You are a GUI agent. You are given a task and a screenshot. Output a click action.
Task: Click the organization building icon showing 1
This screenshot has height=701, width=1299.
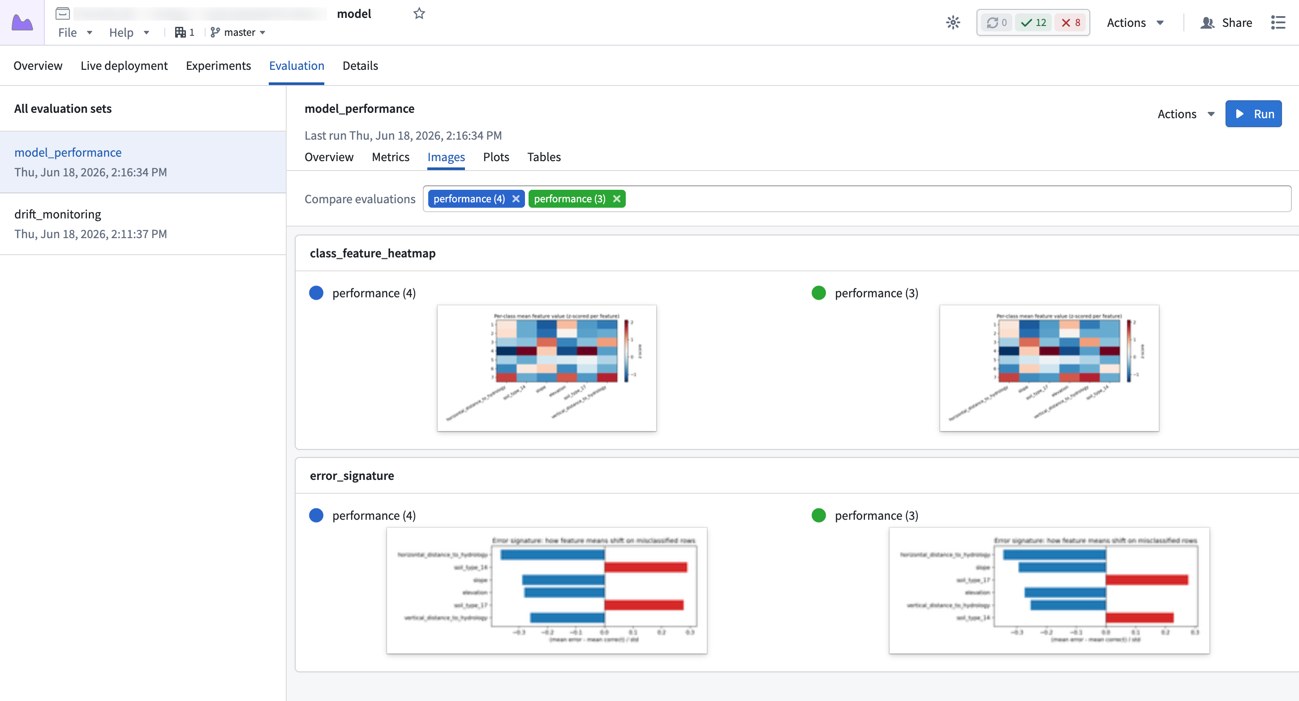[x=185, y=32]
